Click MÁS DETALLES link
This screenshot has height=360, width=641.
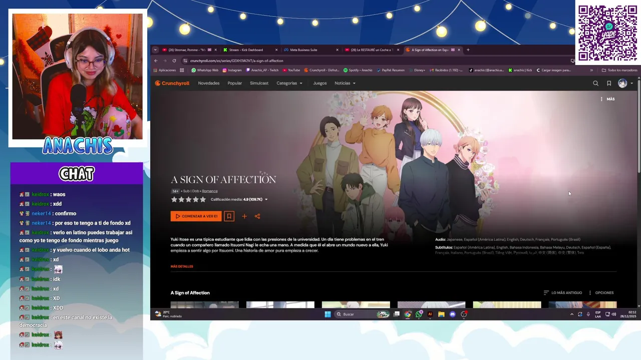pyautogui.click(x=182, y=266)
